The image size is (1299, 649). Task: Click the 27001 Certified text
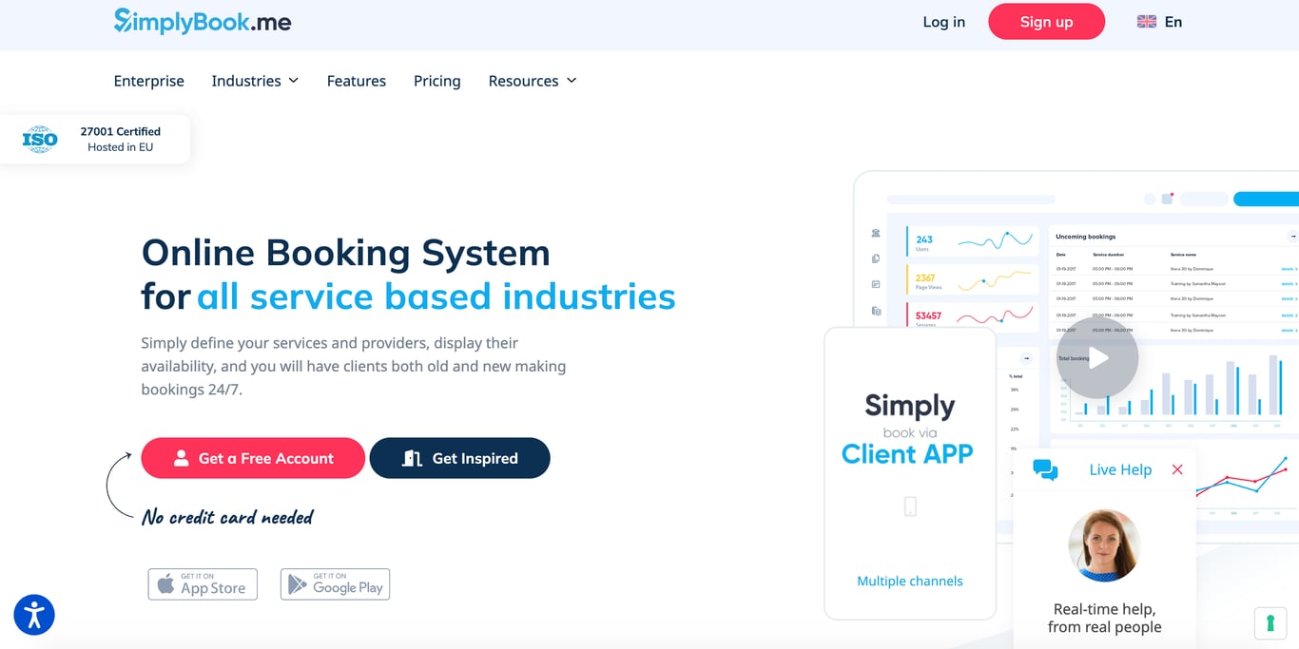pyautogui.click(x=120, y=131)
